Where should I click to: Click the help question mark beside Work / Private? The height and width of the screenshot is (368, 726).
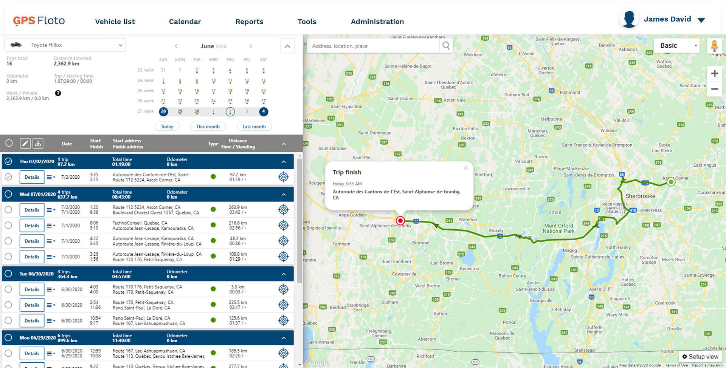click(x=58, y=93)
